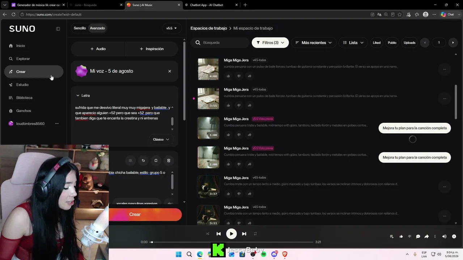Go to the next page of songs
Screen dimensions: 463x260
pyautogui.click(x=453, y=43)
